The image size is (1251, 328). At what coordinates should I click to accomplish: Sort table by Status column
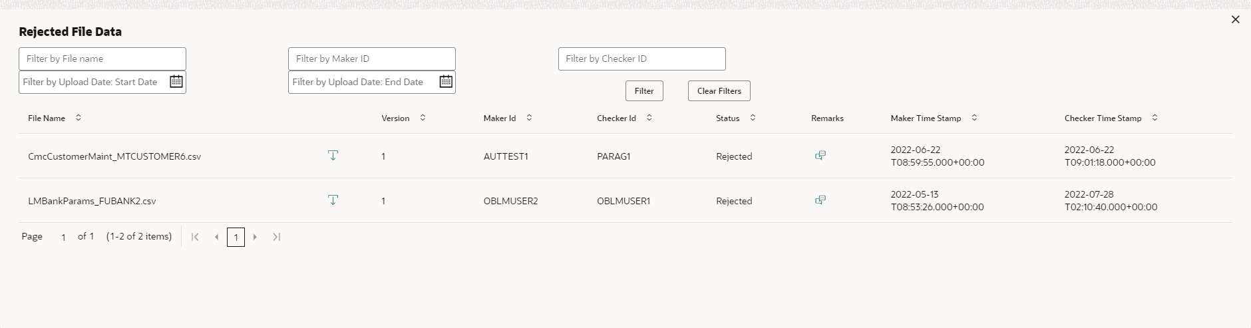point(753,118)
